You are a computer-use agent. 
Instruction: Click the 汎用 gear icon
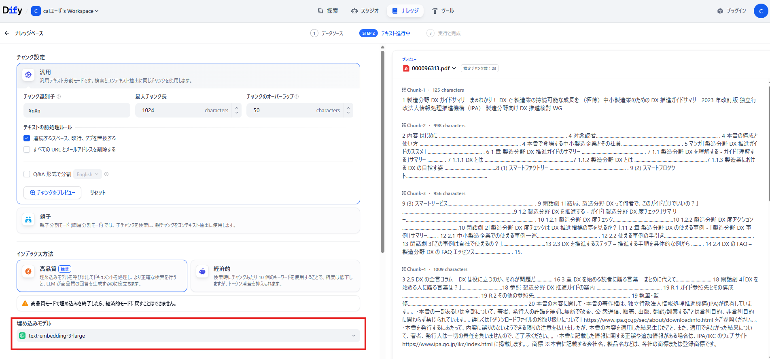click(28, 75)
